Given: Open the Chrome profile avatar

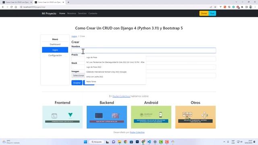Looking at the screenshot, I should click(x=251, y=7).
